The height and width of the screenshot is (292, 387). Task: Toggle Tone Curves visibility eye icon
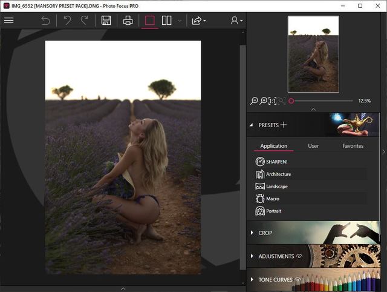click(x=298, y=280)
